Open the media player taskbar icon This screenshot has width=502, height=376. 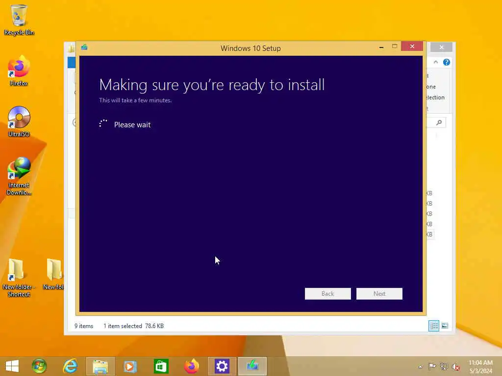[x=130, y=366]
